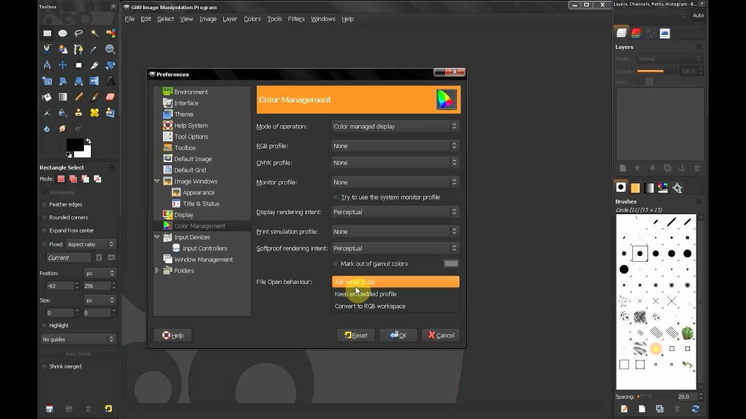Open the Display rendering intent dropdown
746x419 pixels.
tap(395, 212)
